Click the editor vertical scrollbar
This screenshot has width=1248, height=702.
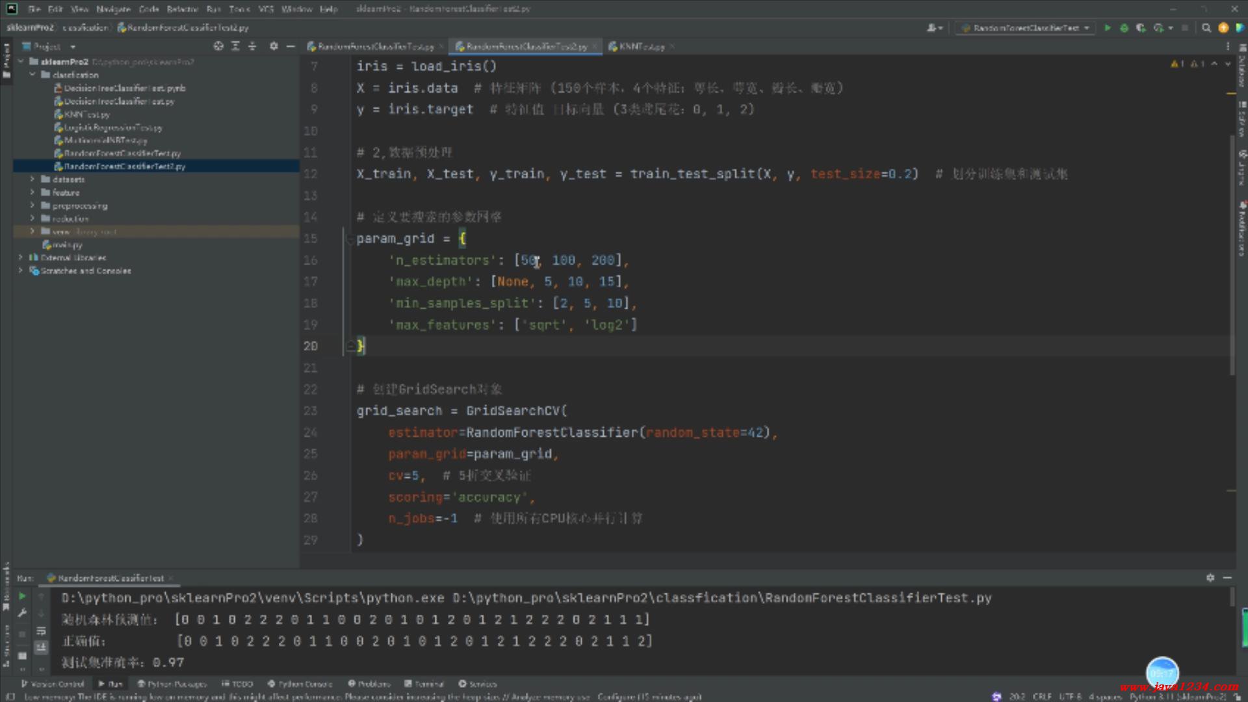coord(1232,253)
